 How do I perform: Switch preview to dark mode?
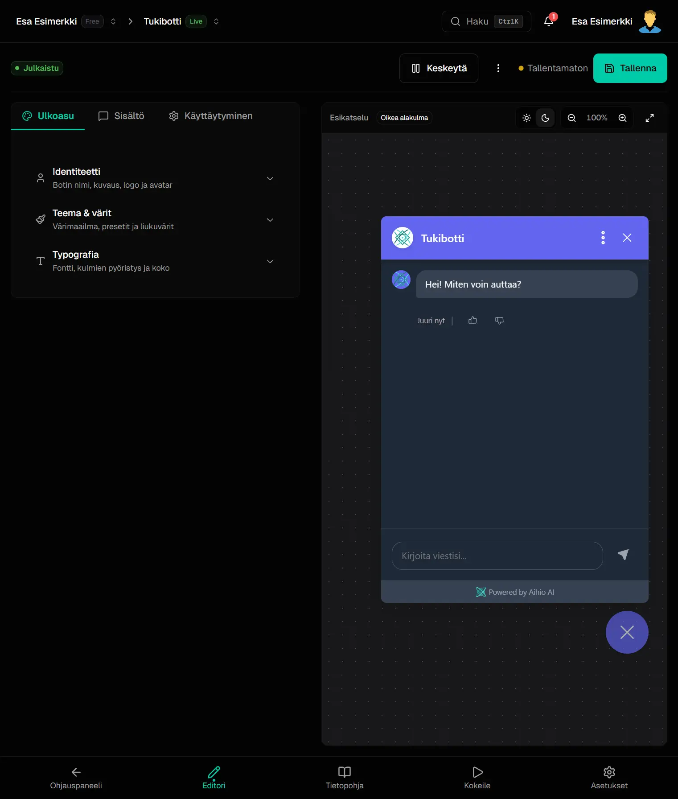pos(545,118)
